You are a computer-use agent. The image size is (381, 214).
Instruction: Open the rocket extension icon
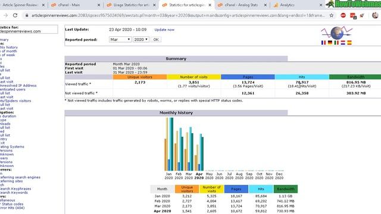pyautogui.click(x=362, y=15)
